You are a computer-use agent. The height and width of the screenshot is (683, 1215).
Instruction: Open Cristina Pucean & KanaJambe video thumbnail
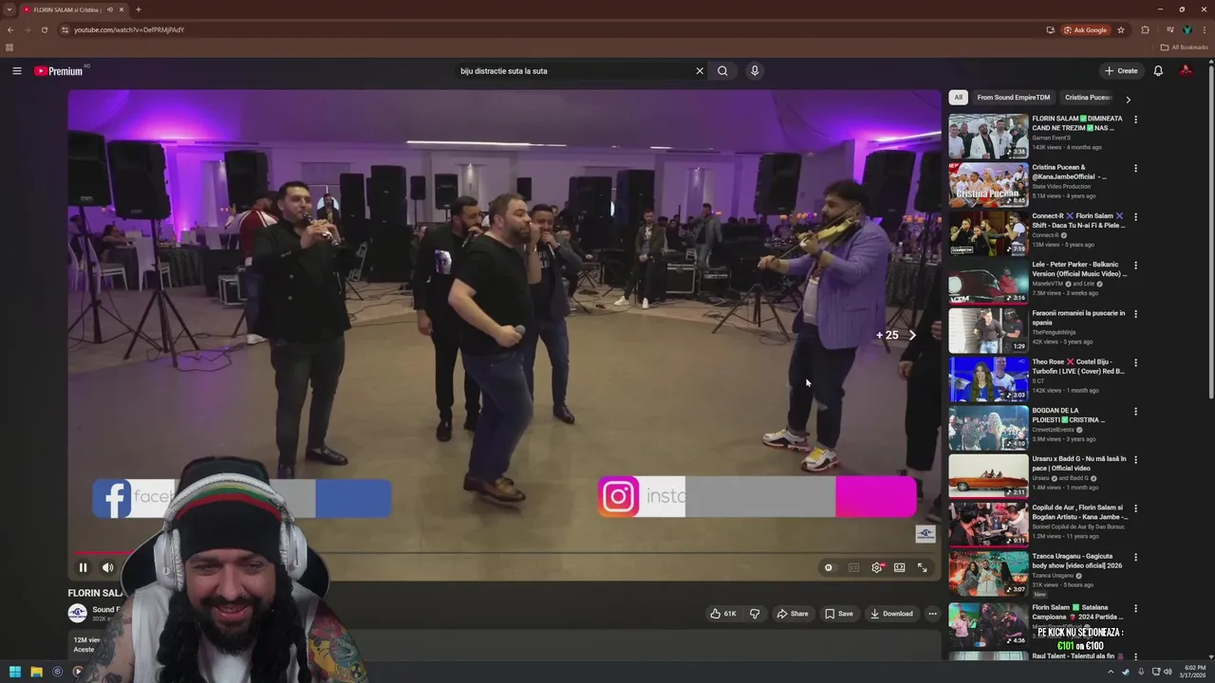coord(988,185)
